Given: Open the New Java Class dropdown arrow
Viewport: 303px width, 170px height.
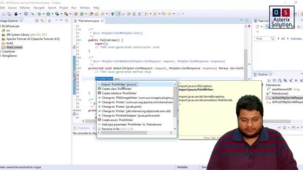Looking at the screenshot, I should (86, 14).
